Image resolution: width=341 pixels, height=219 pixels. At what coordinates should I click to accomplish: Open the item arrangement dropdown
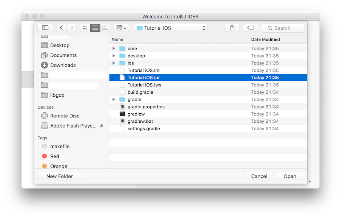[x=121, y=28]
